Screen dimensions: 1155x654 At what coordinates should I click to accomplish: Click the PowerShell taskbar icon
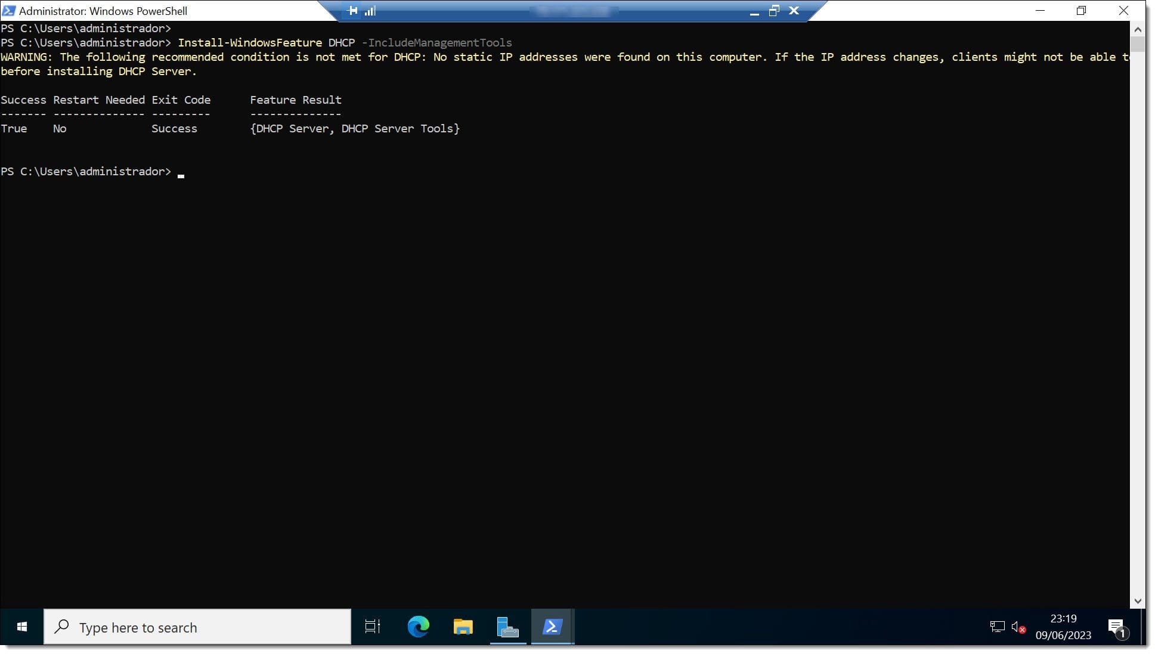point(553,627)
